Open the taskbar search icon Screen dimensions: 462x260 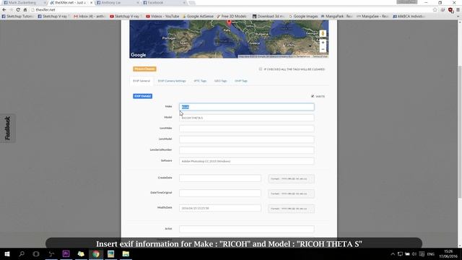pyautogui.click(x=22, y=253)
